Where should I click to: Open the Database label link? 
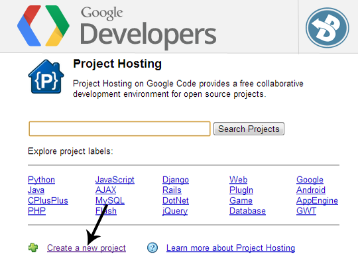point(247,211)
